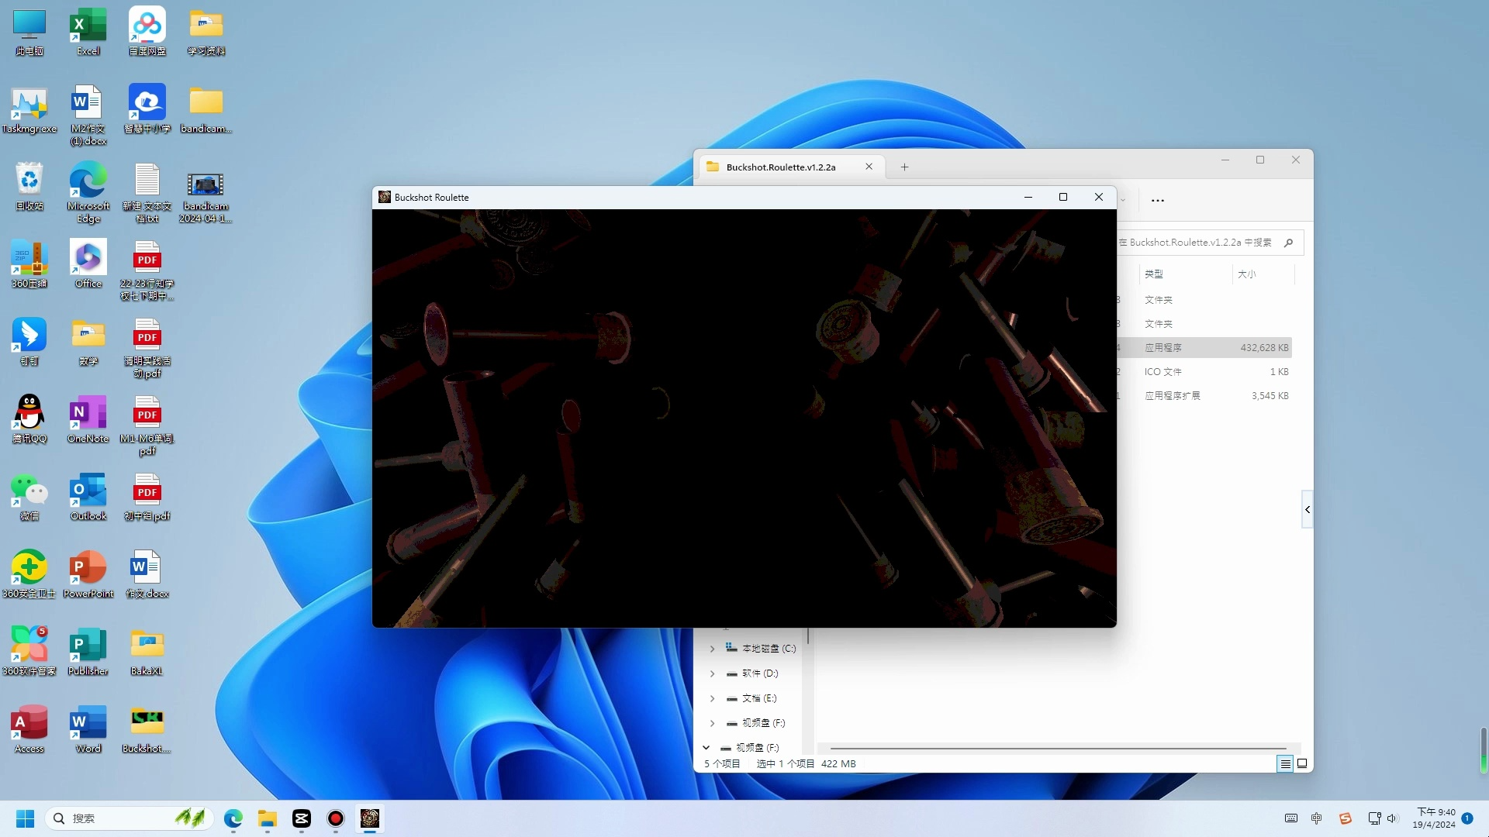Select the M1-M6单词.pdf file icon
1489x837 pixels.
pyautogui.click(x=147, y=425)
